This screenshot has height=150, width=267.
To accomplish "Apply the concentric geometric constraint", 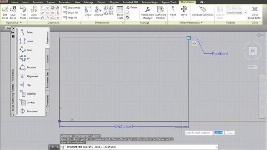I will [x=53, y=8].
